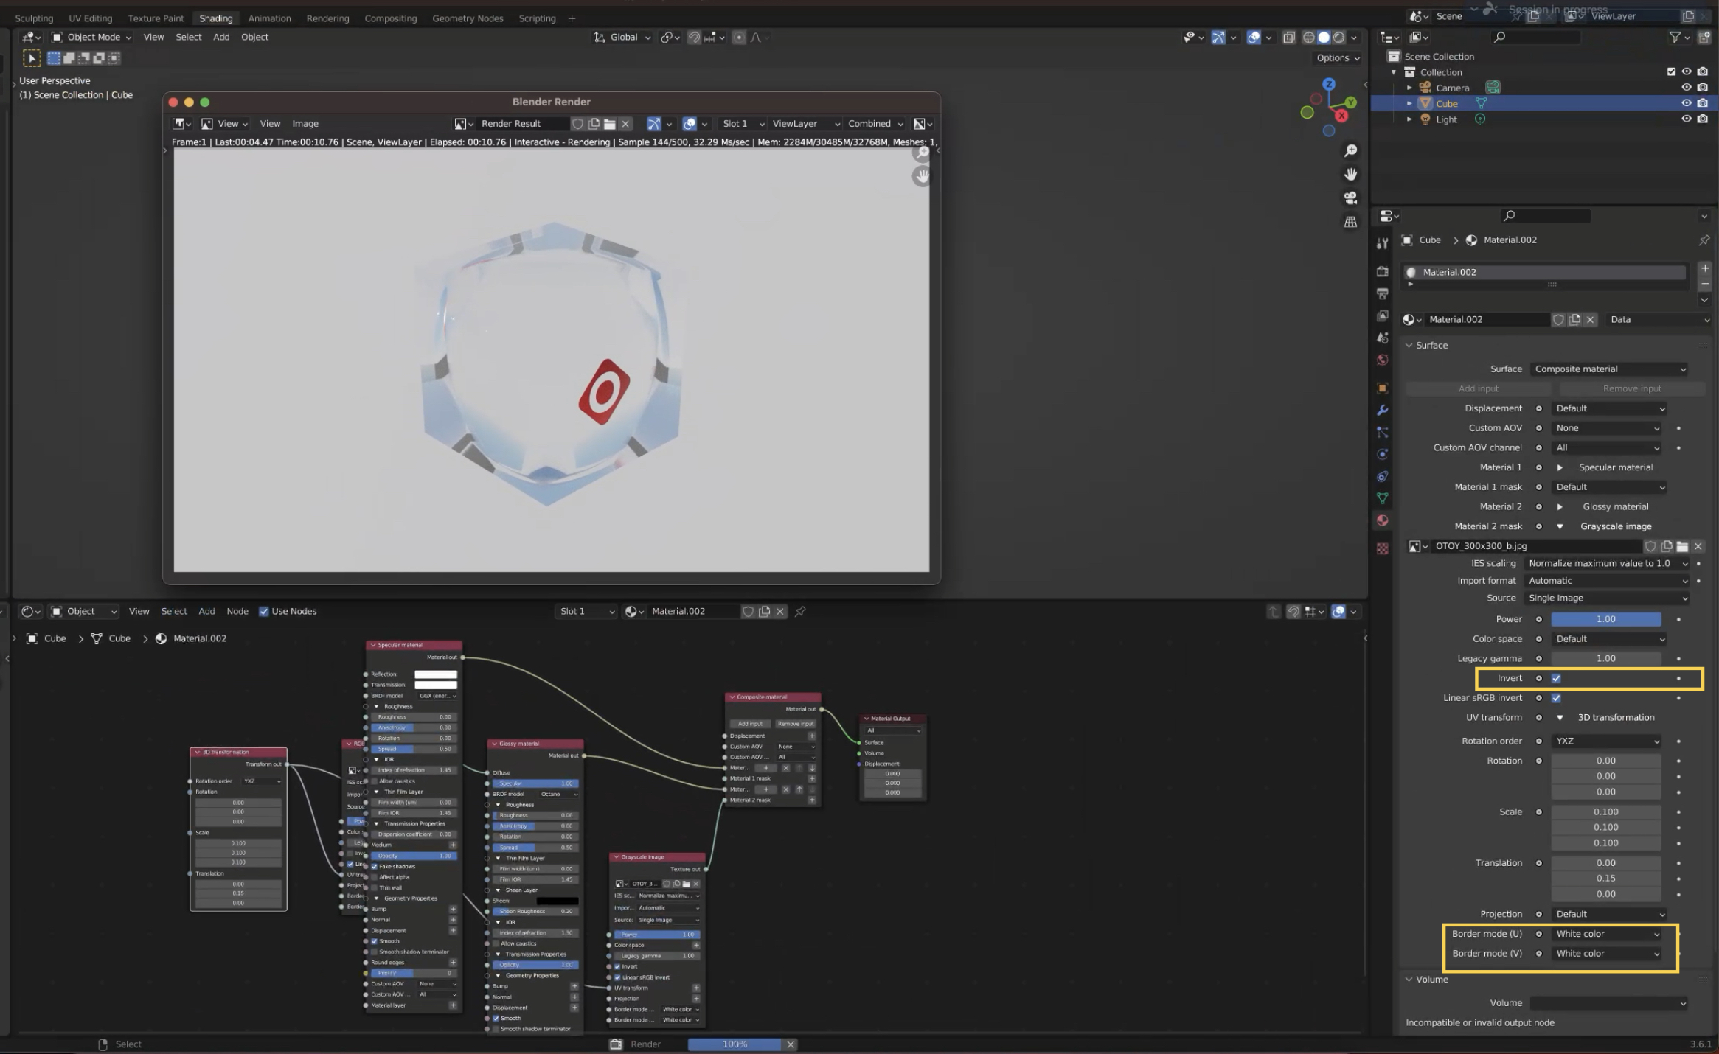This screenshot has width=1719, height=1054.
Task: Click the hand pan view icon
Action: pos(1350,175)
